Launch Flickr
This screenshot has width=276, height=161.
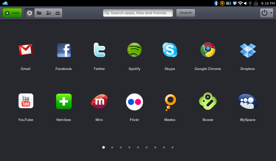[134, 102]
